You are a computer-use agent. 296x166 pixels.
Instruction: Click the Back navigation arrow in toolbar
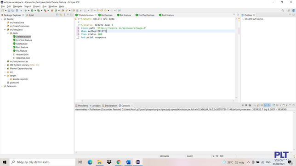click(x=105, y=11)
